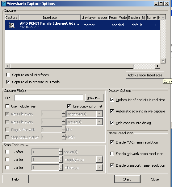This screenshot has width=172, height=187.
Task: Click interface list scroll left arrow
Action: (x=8, y=66)
